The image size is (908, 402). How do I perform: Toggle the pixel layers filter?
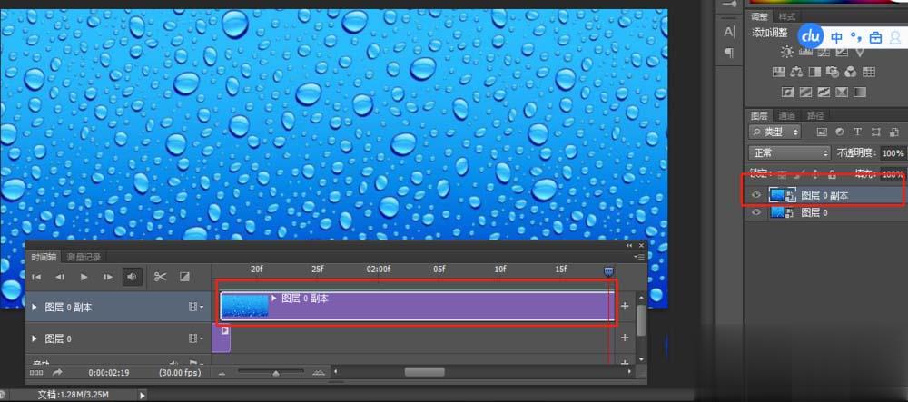click(x=823, y=132)
